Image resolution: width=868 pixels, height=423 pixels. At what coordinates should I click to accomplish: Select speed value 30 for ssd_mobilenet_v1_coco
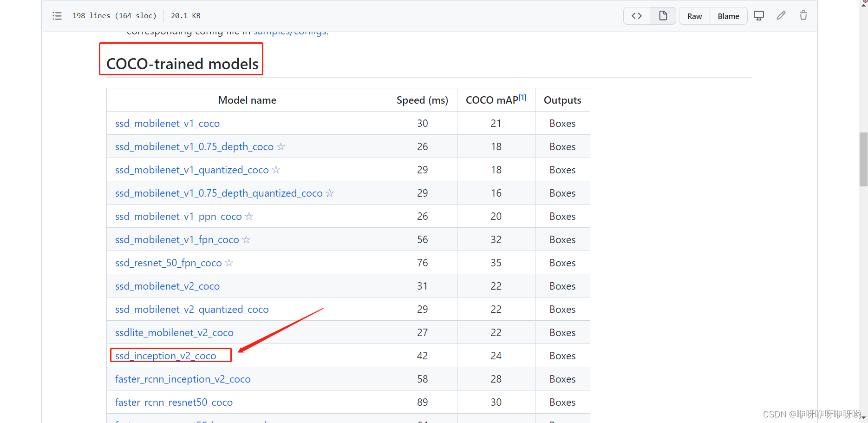(x=422, y=123)
